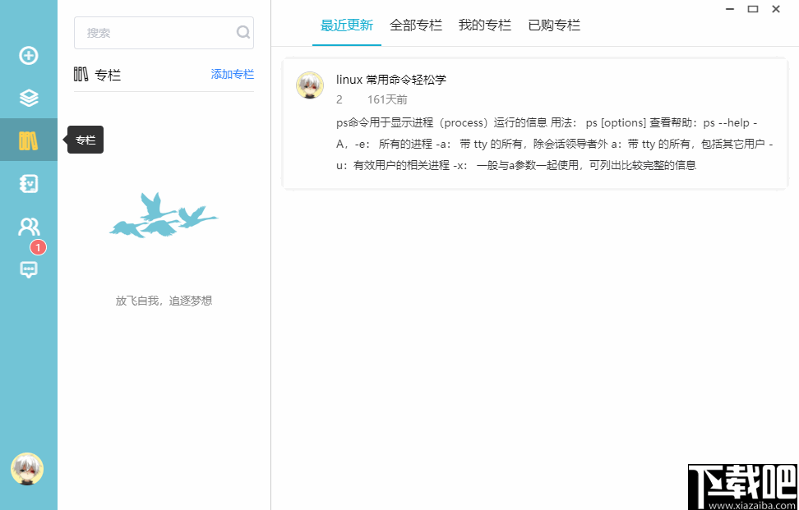The height and width of the screenshot is (510, 799).
Task: Open the chat message icon in the sidebar
Action: (x=29, y=269)
